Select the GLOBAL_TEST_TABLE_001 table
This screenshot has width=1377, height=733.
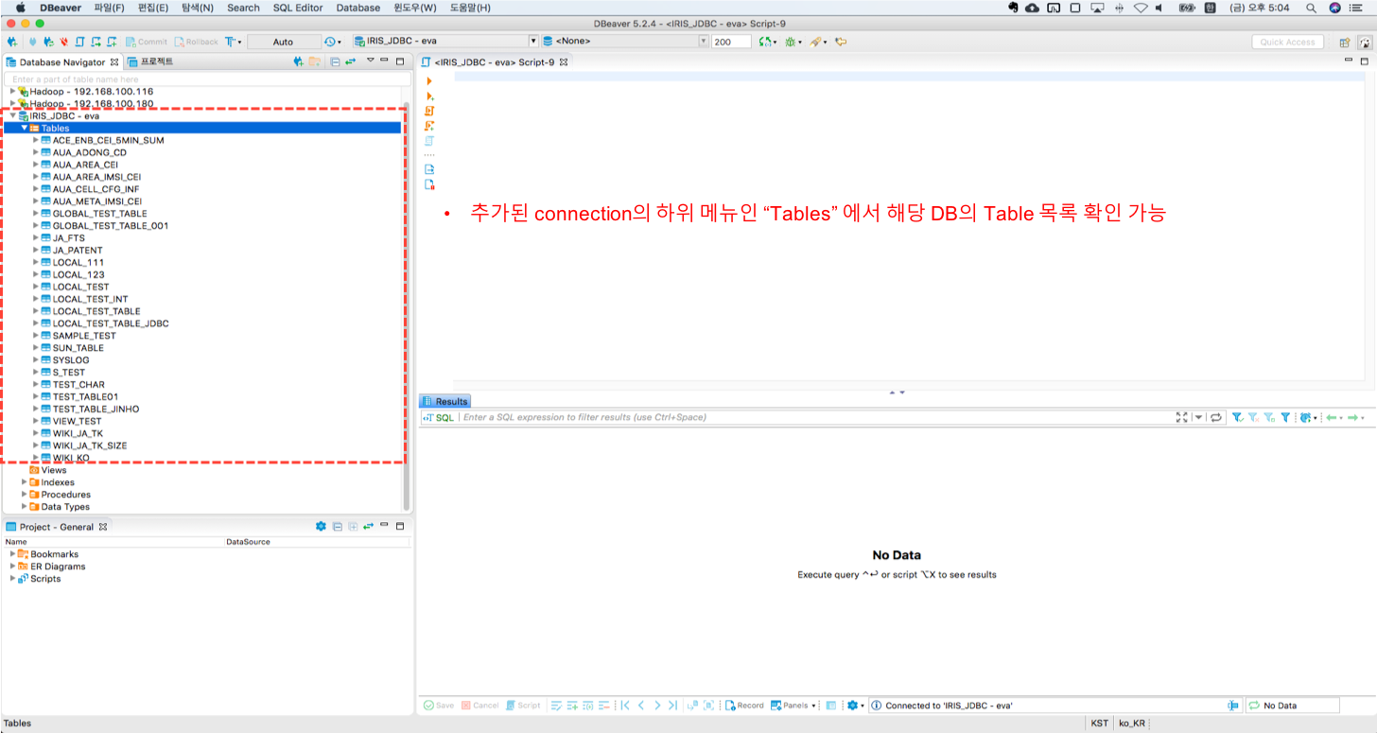(111, 225)
